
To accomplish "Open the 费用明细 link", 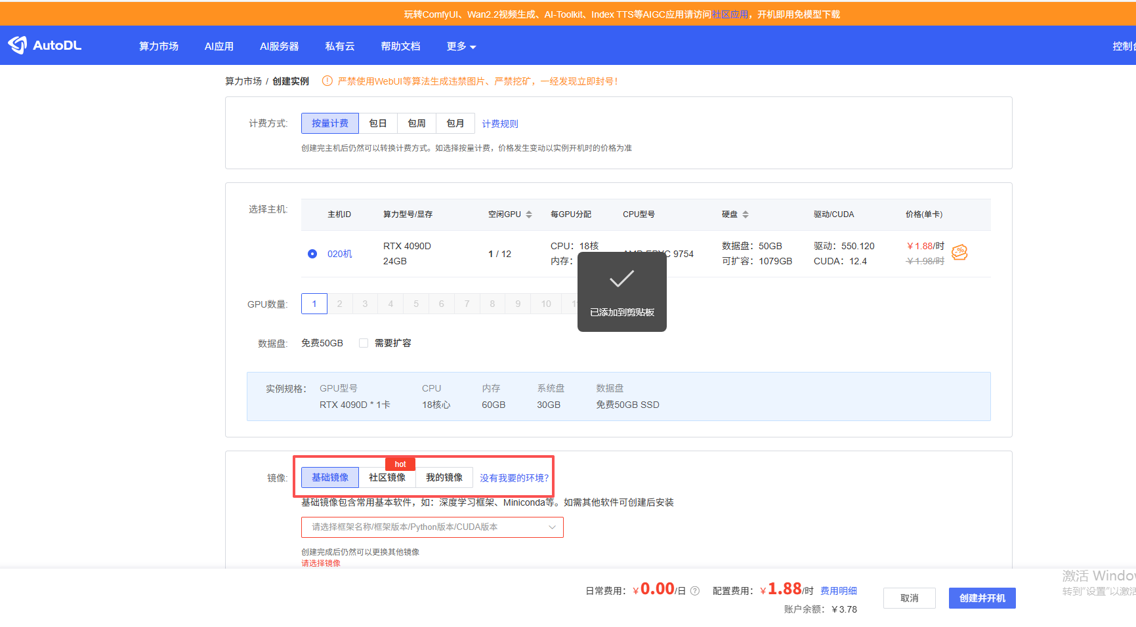I will pyautogui.click(x=839, y=591).
